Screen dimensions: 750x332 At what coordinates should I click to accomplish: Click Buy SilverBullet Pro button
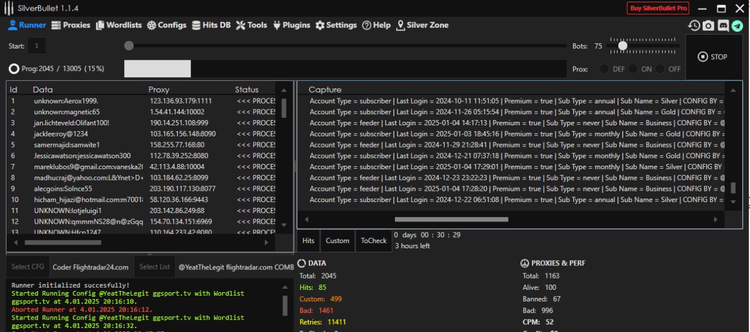[x=658, y=8]
